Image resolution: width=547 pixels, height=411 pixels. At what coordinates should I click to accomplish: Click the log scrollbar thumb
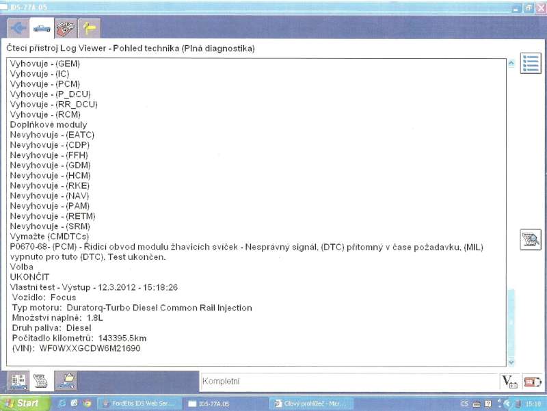click(511, 321)
